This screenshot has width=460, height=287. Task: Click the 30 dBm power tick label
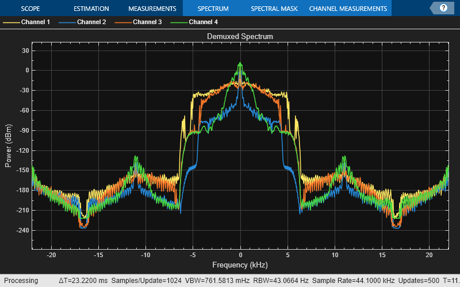[25, 51]
